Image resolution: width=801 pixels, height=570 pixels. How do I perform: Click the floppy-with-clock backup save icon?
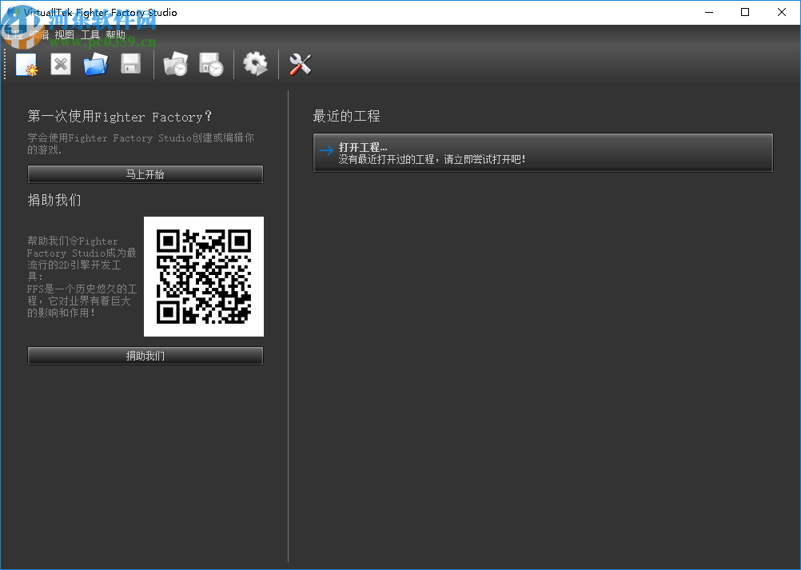click(211, 65)
